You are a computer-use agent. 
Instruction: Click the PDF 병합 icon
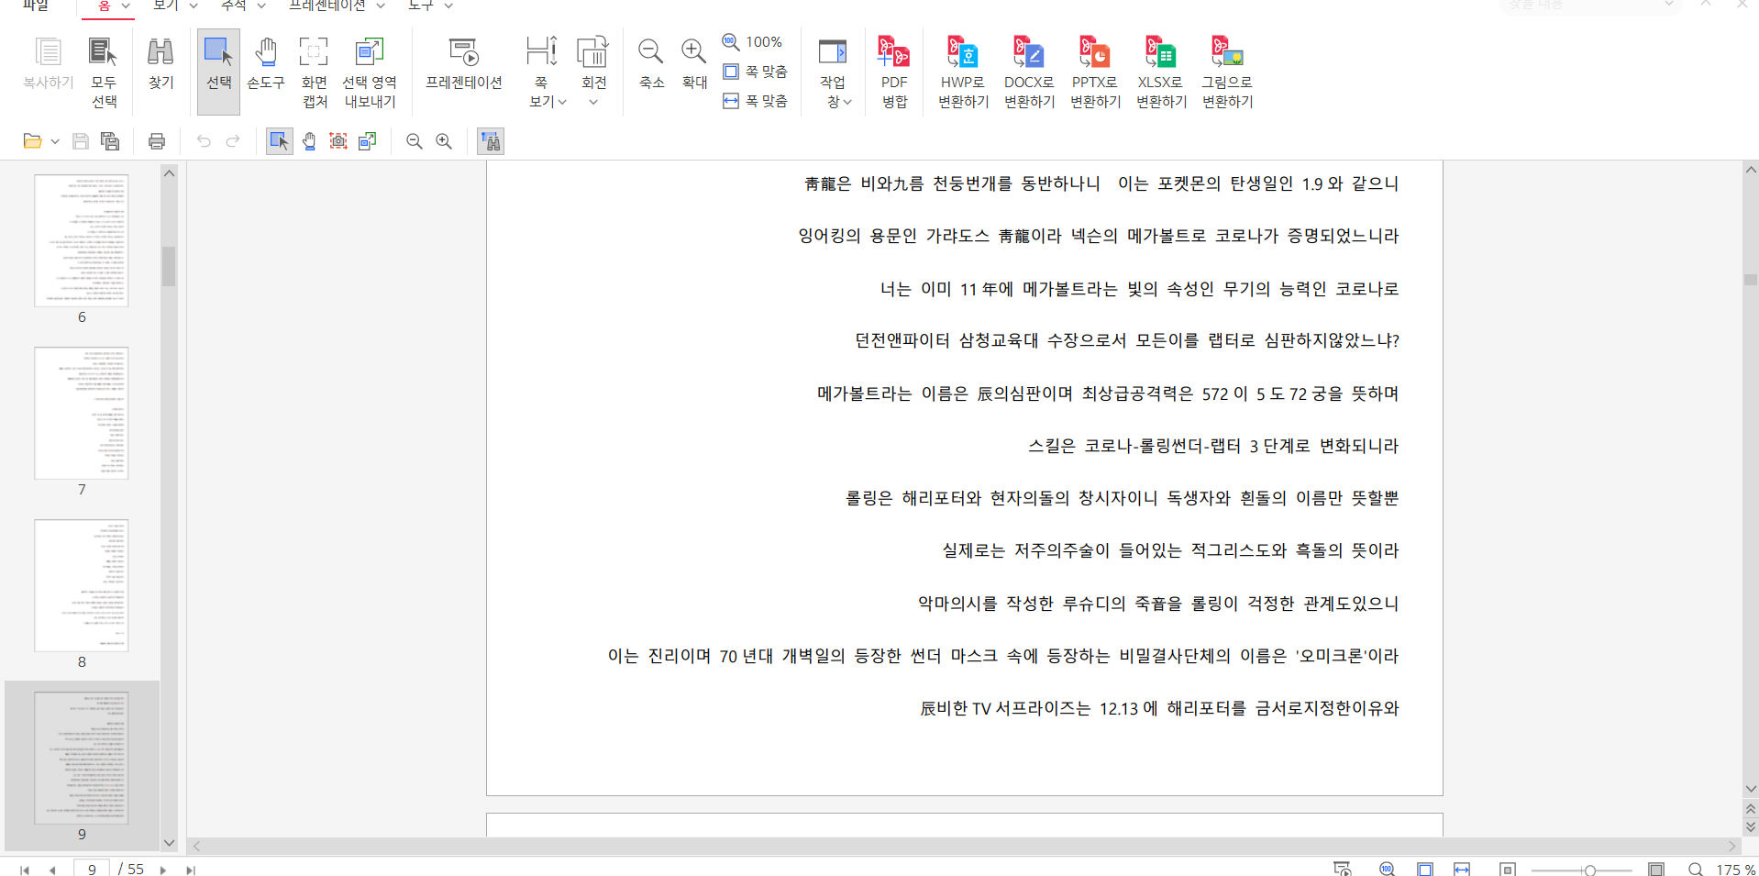(x=893, y=72)
